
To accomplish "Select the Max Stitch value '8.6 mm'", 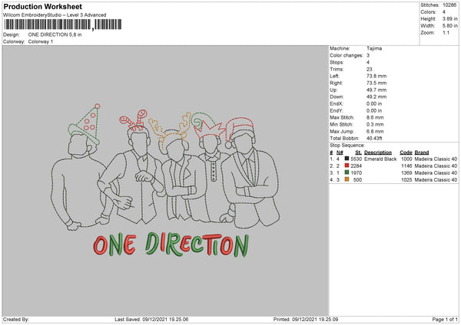I will [375, 117].
